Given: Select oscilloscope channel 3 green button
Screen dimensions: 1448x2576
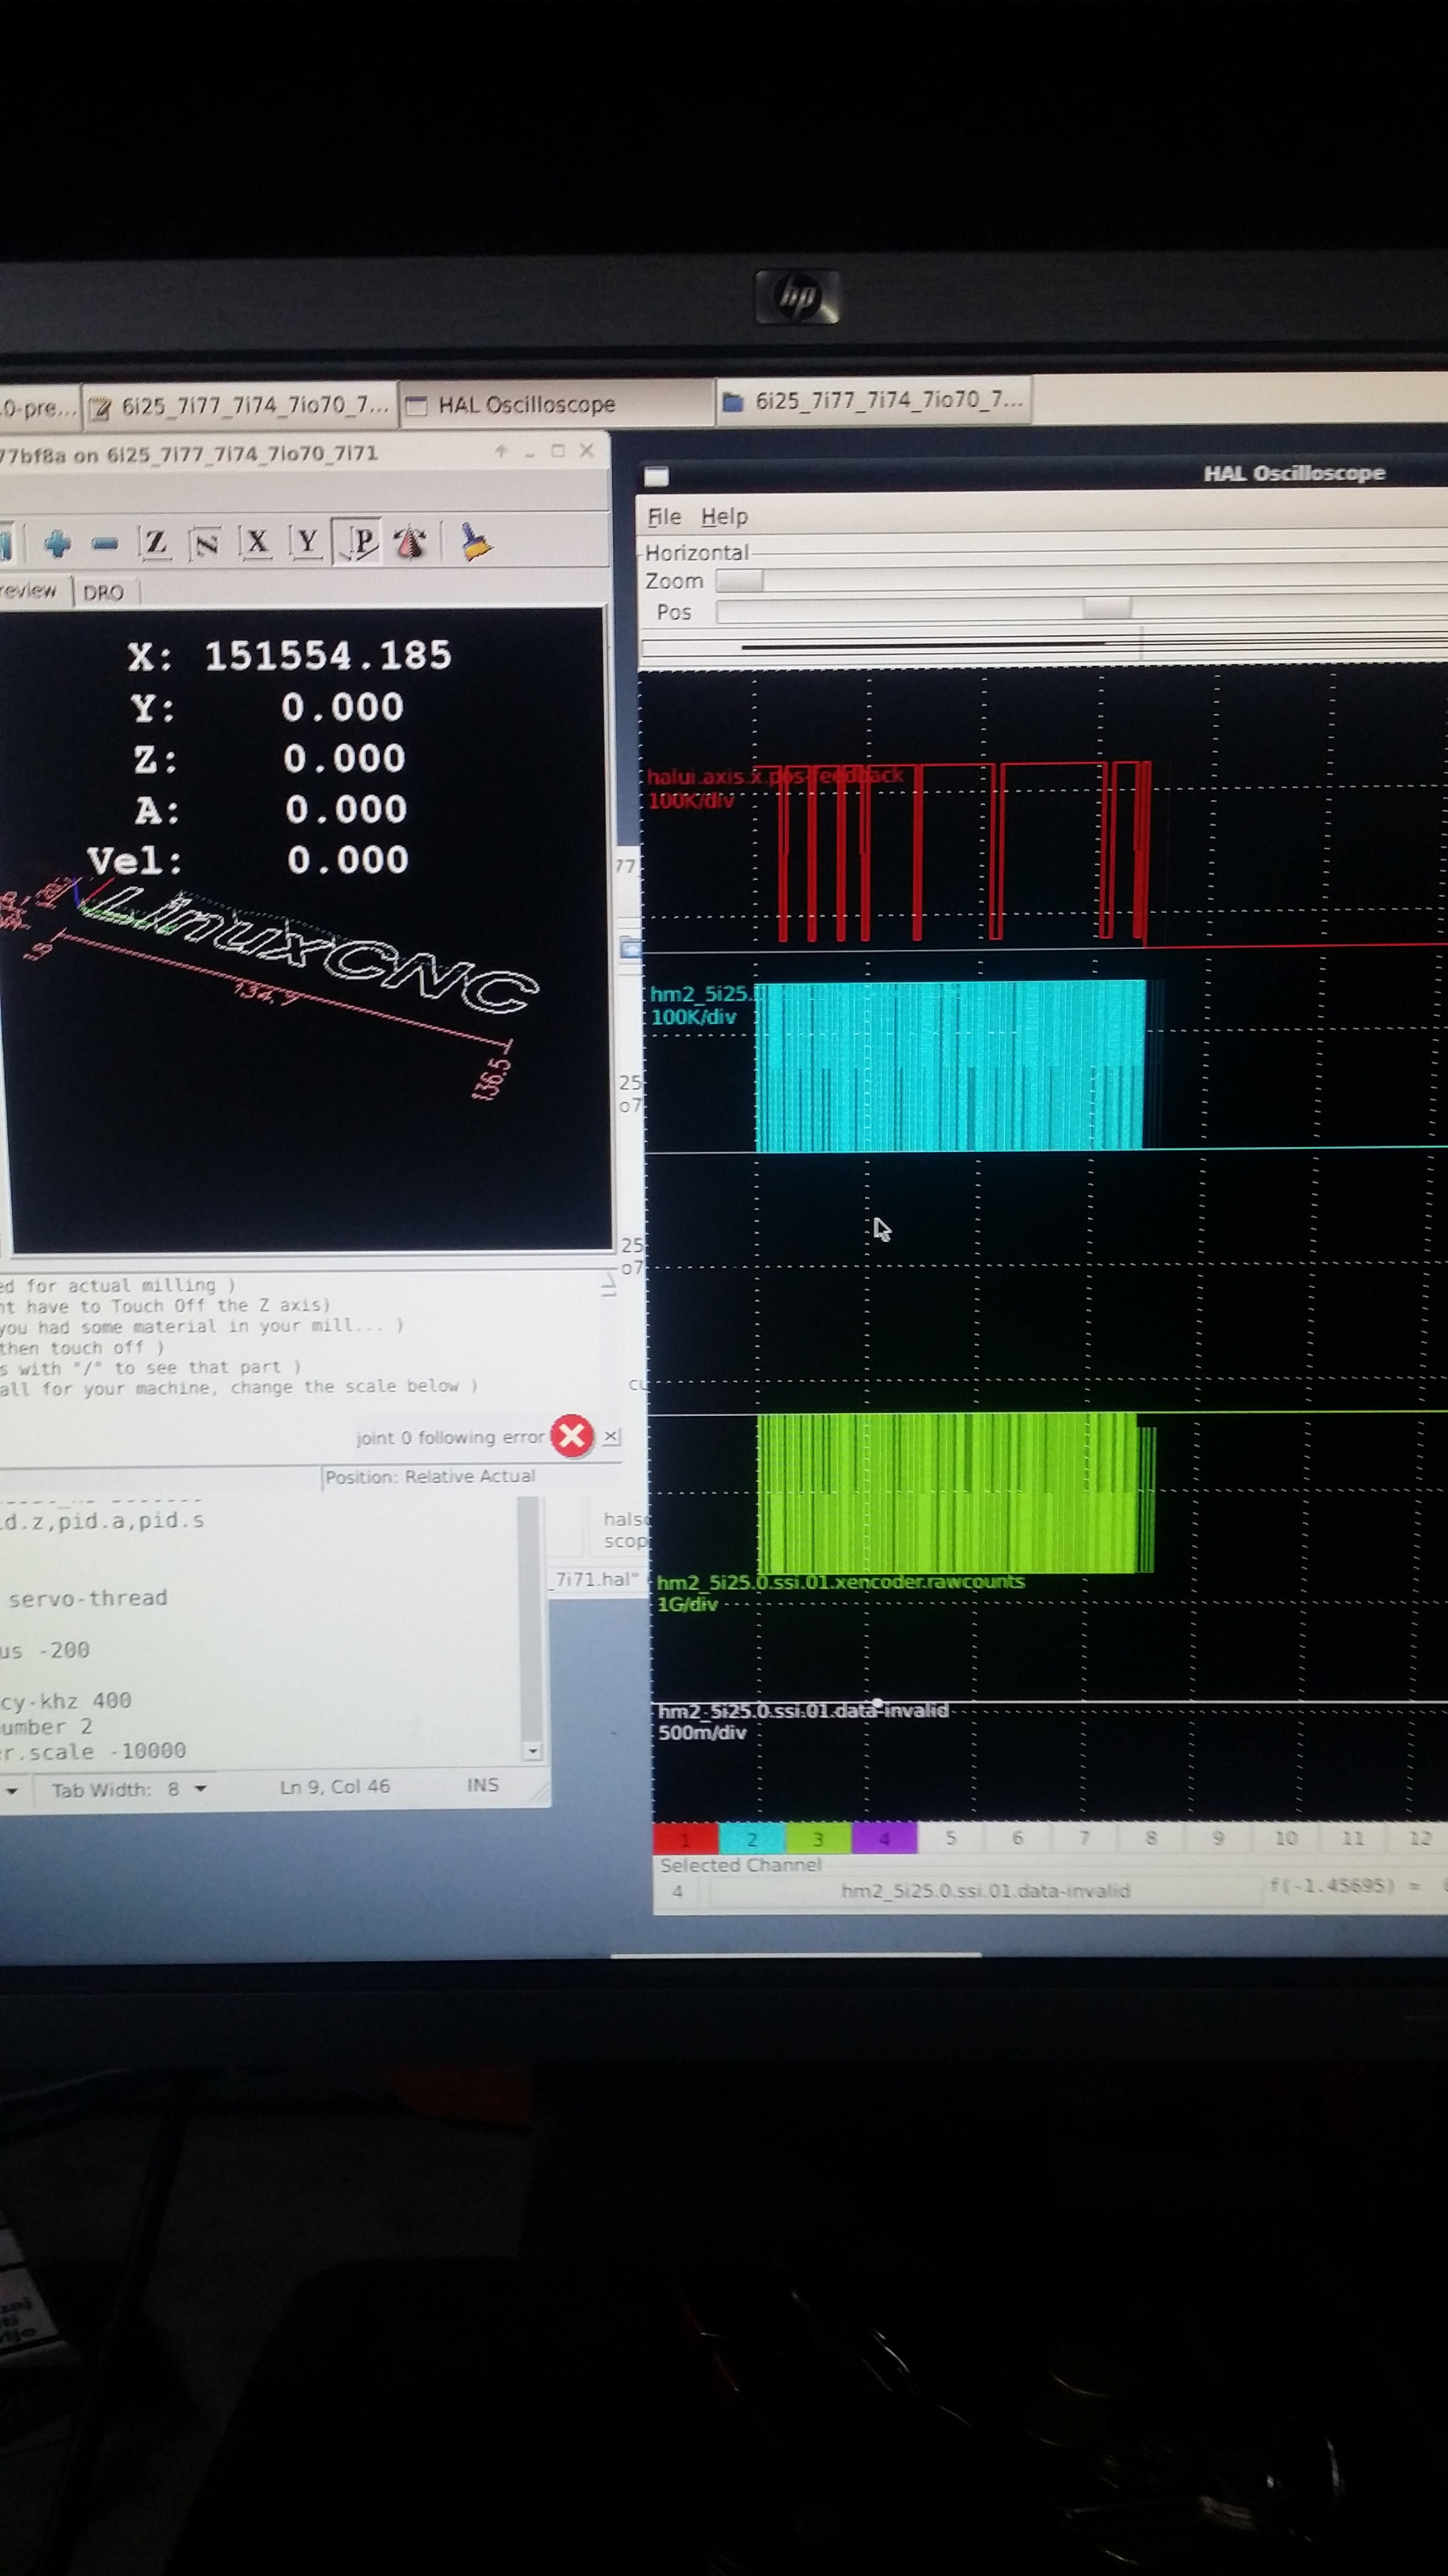Looking at the screenshot, I should [x=817, y=1838].
